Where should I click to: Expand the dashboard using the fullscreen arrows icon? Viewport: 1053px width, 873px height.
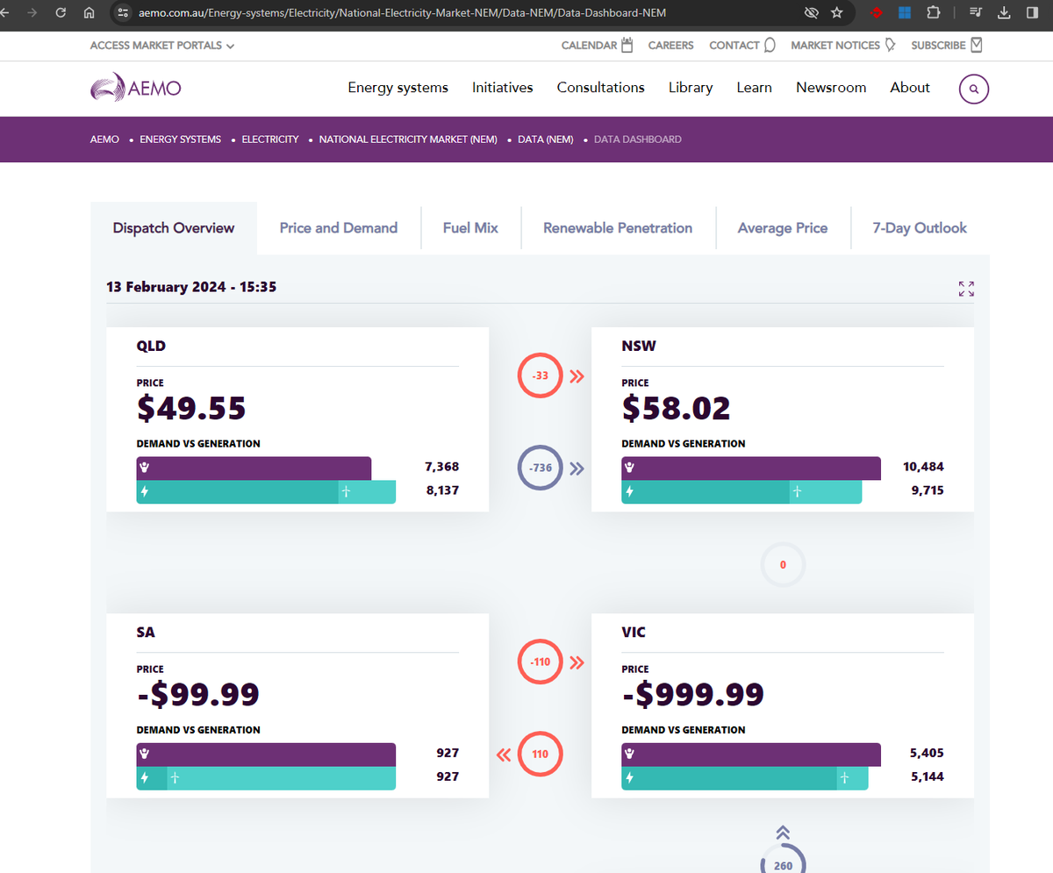pyautogui.click(x=966, y=289)
